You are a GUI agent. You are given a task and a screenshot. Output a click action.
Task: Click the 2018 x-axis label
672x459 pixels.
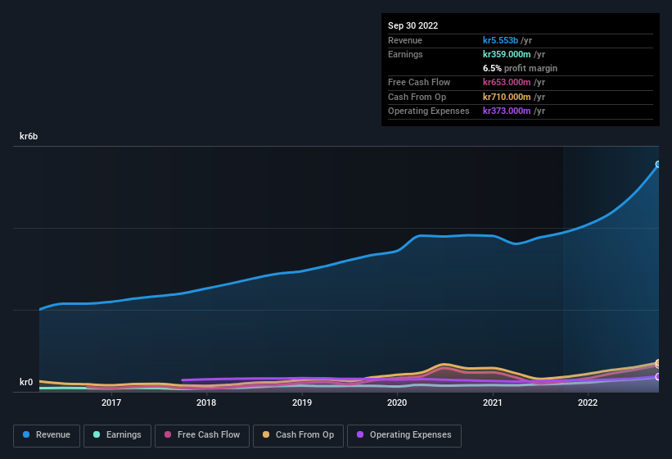coord(206,402)
